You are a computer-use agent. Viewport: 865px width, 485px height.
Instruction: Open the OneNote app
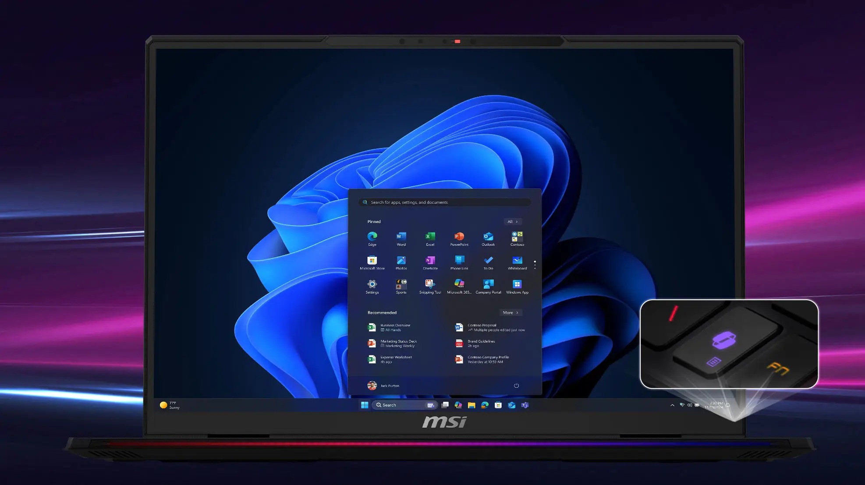click(x=430, y=263)
